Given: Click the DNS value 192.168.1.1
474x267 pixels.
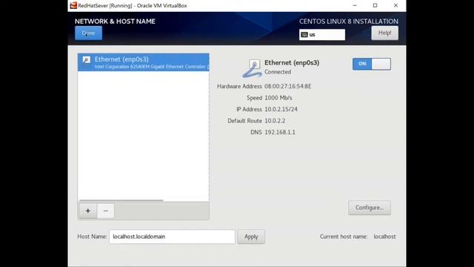Looking at the screenshot, I should [280, 132].
